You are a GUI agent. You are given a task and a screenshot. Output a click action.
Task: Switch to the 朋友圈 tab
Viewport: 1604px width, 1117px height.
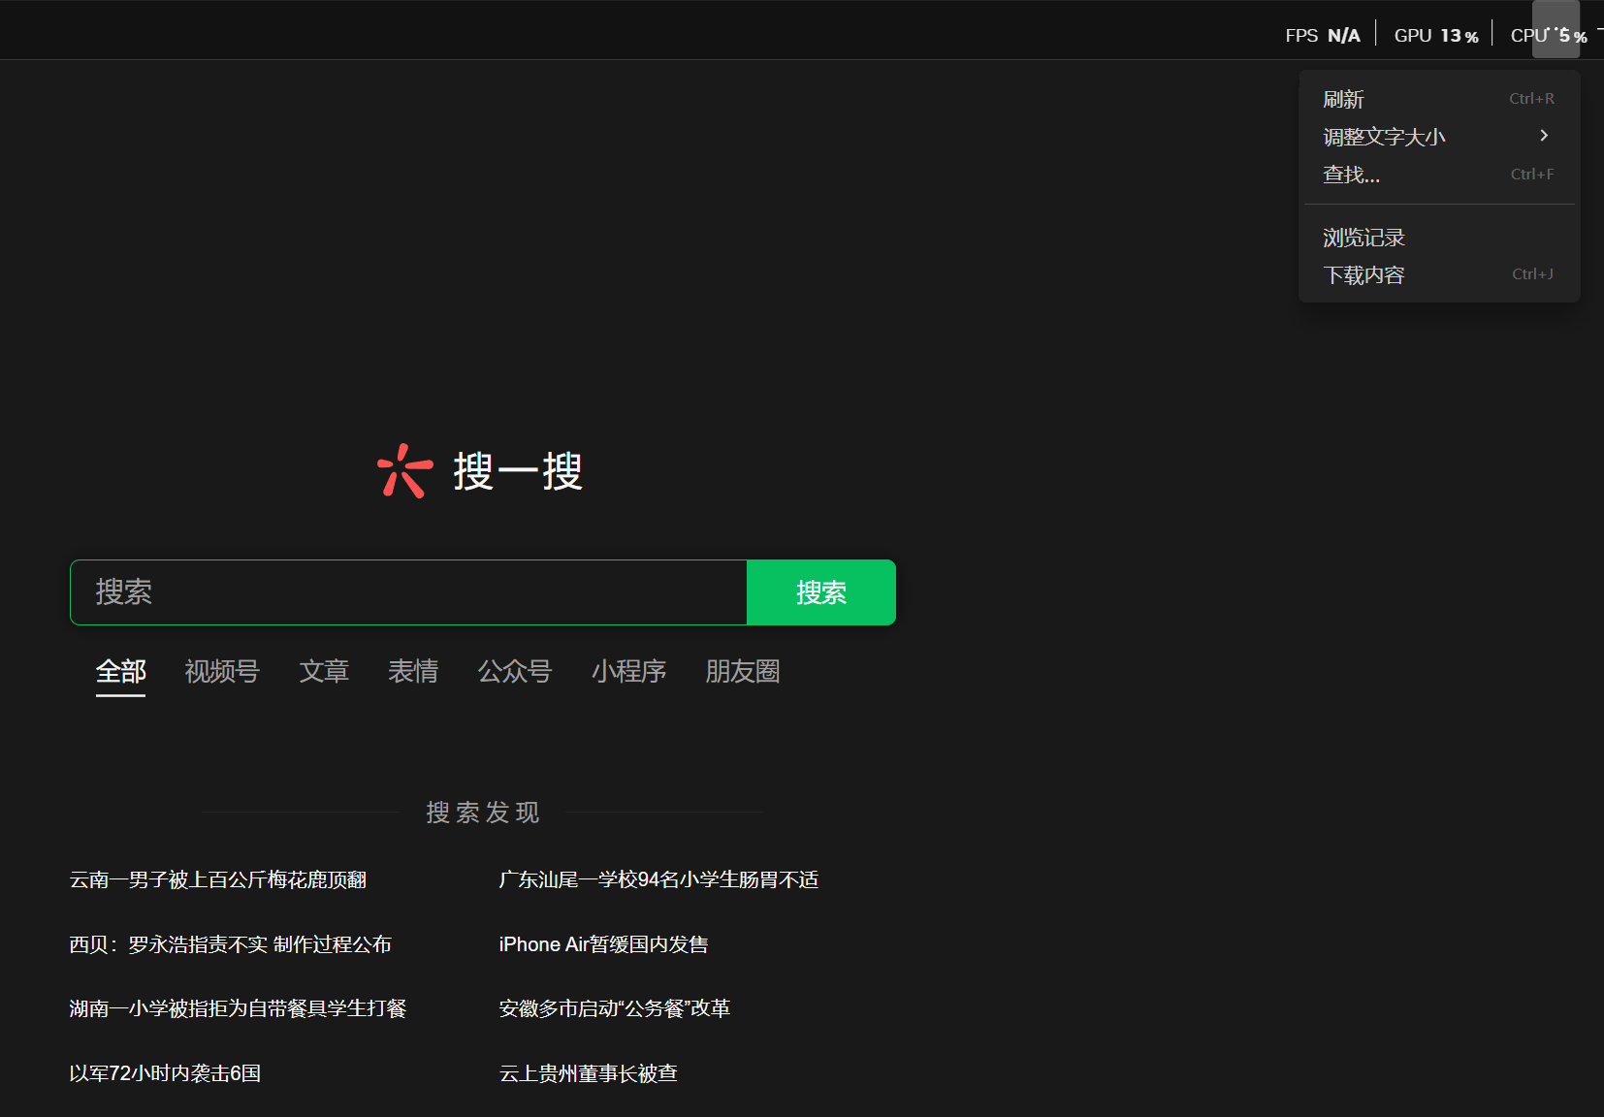742,671
